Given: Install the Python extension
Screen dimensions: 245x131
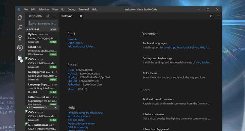Looking at the screenshot, I should pyautogui.click(x=53, y=42).
